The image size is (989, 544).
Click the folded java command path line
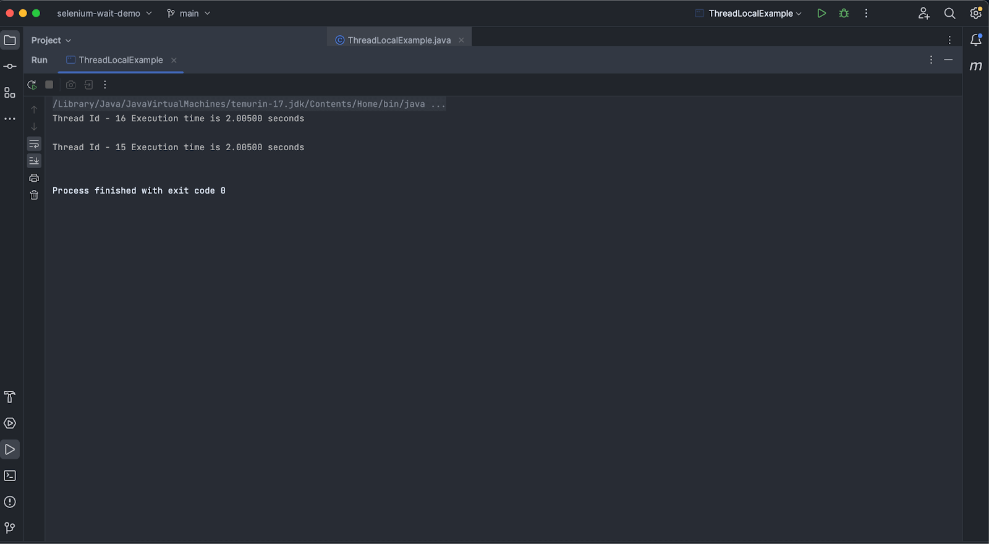point(248,104)
